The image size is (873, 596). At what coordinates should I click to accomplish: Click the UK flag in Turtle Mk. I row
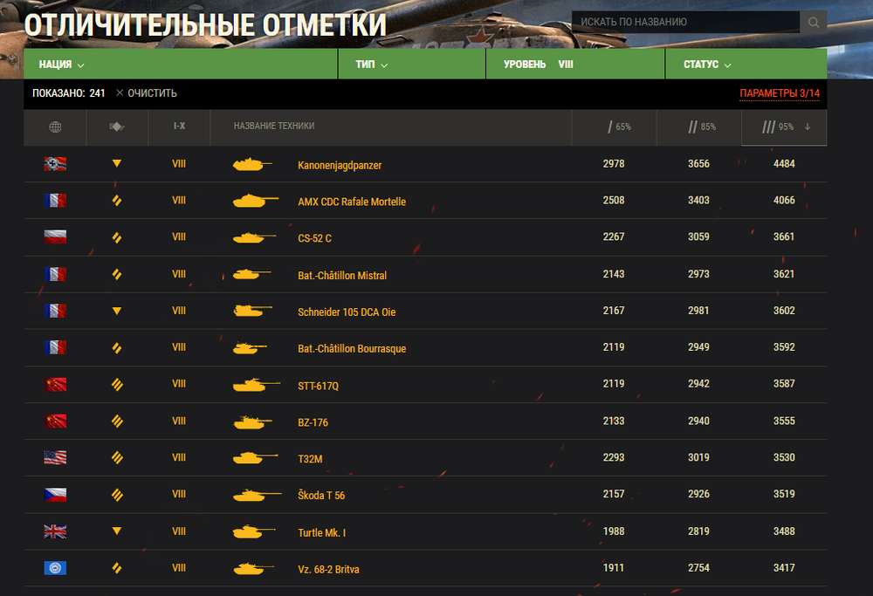[55, 531]
